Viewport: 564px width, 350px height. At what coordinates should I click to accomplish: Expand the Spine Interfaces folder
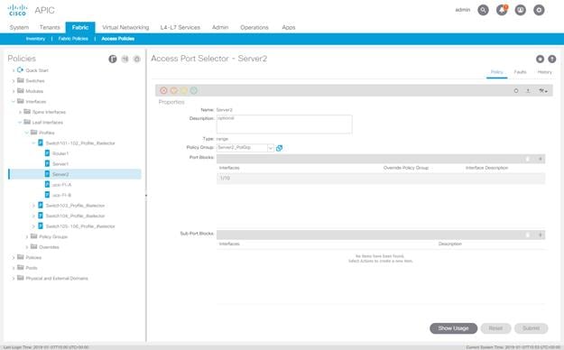(x=20, y=112)
